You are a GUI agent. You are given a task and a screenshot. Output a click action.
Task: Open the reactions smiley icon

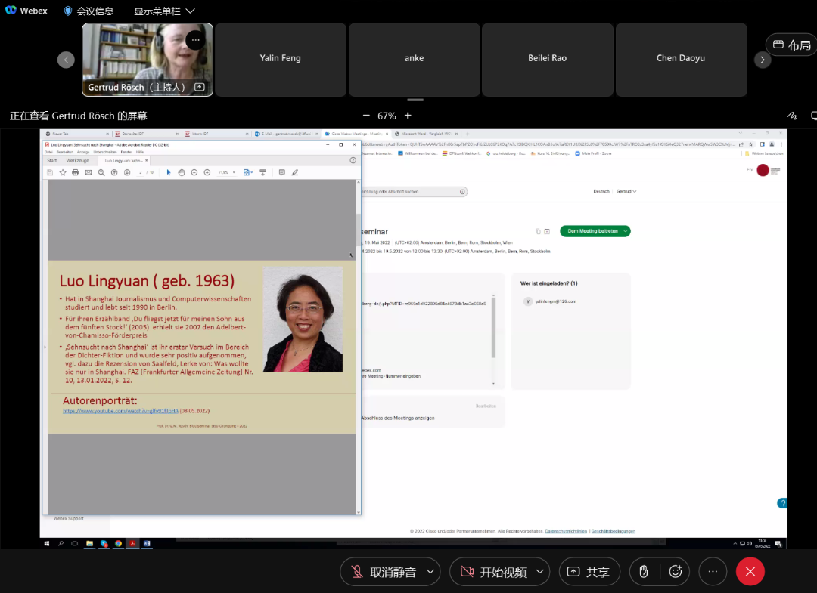[x=676, y=572]
